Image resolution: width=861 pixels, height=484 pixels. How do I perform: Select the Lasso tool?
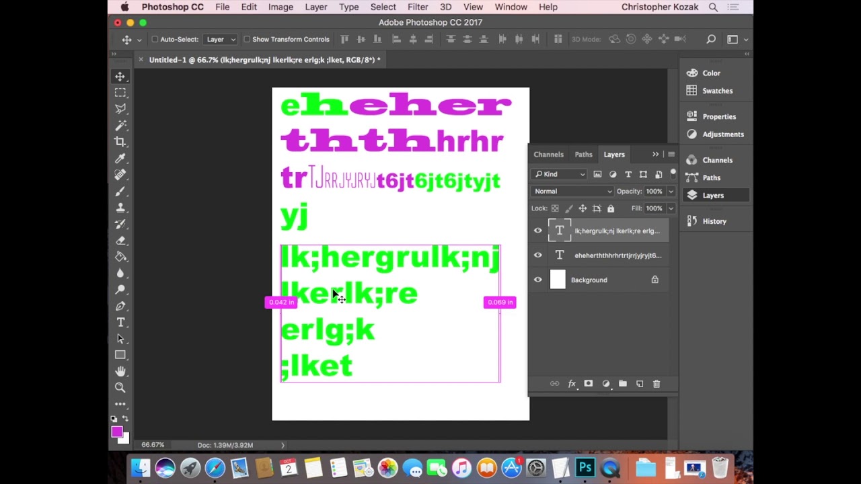tap(120, 109)
